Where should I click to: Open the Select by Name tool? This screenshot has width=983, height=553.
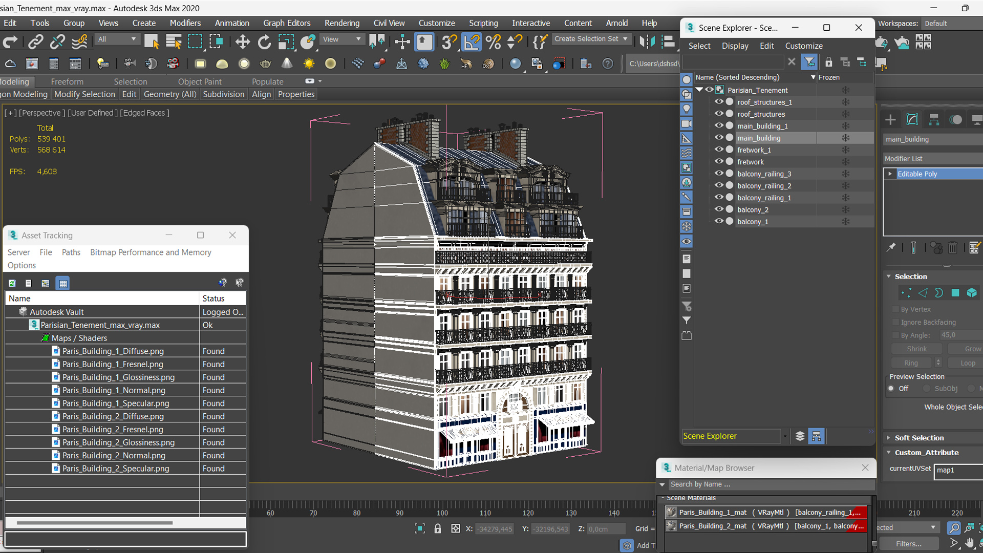174,42
